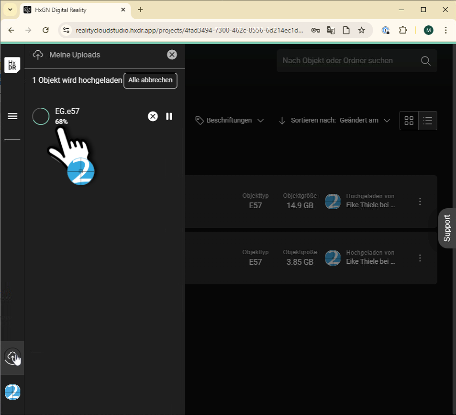Click the search field for objects or folders
The height and width of the screenshot is (415, 456).
pyautogui.click(x=357, y=61)
